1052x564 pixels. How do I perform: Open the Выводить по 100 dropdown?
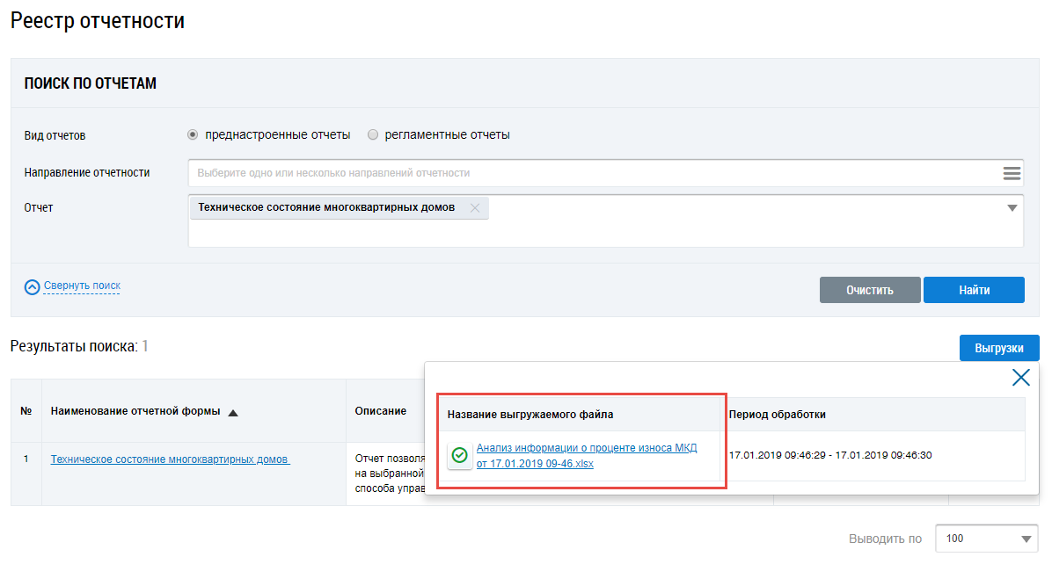click(986, 539)
